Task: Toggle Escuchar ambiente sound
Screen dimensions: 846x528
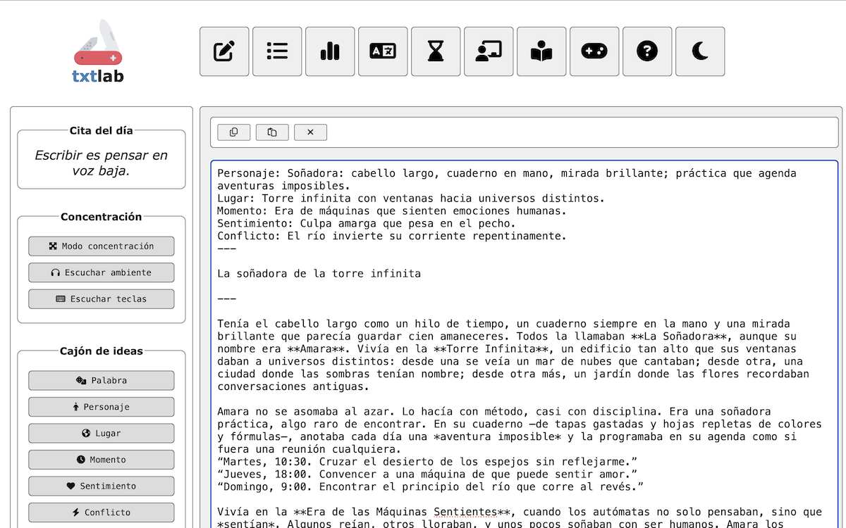Action: (102, 272)
